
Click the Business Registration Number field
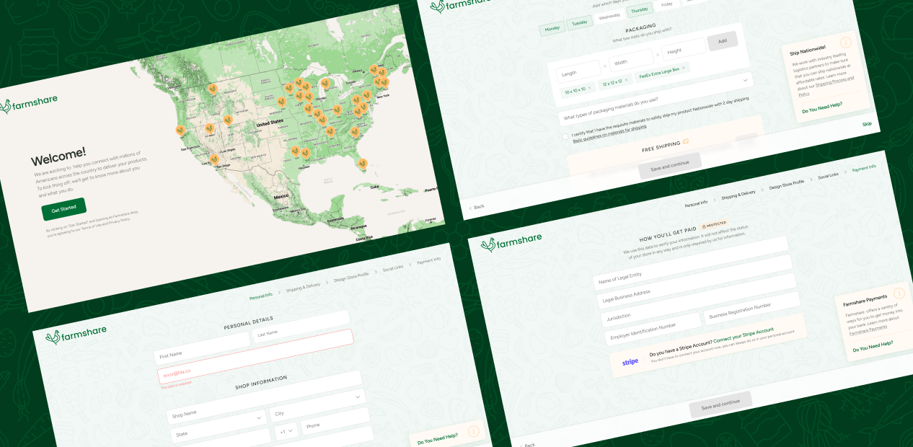[x=752, y=309]
